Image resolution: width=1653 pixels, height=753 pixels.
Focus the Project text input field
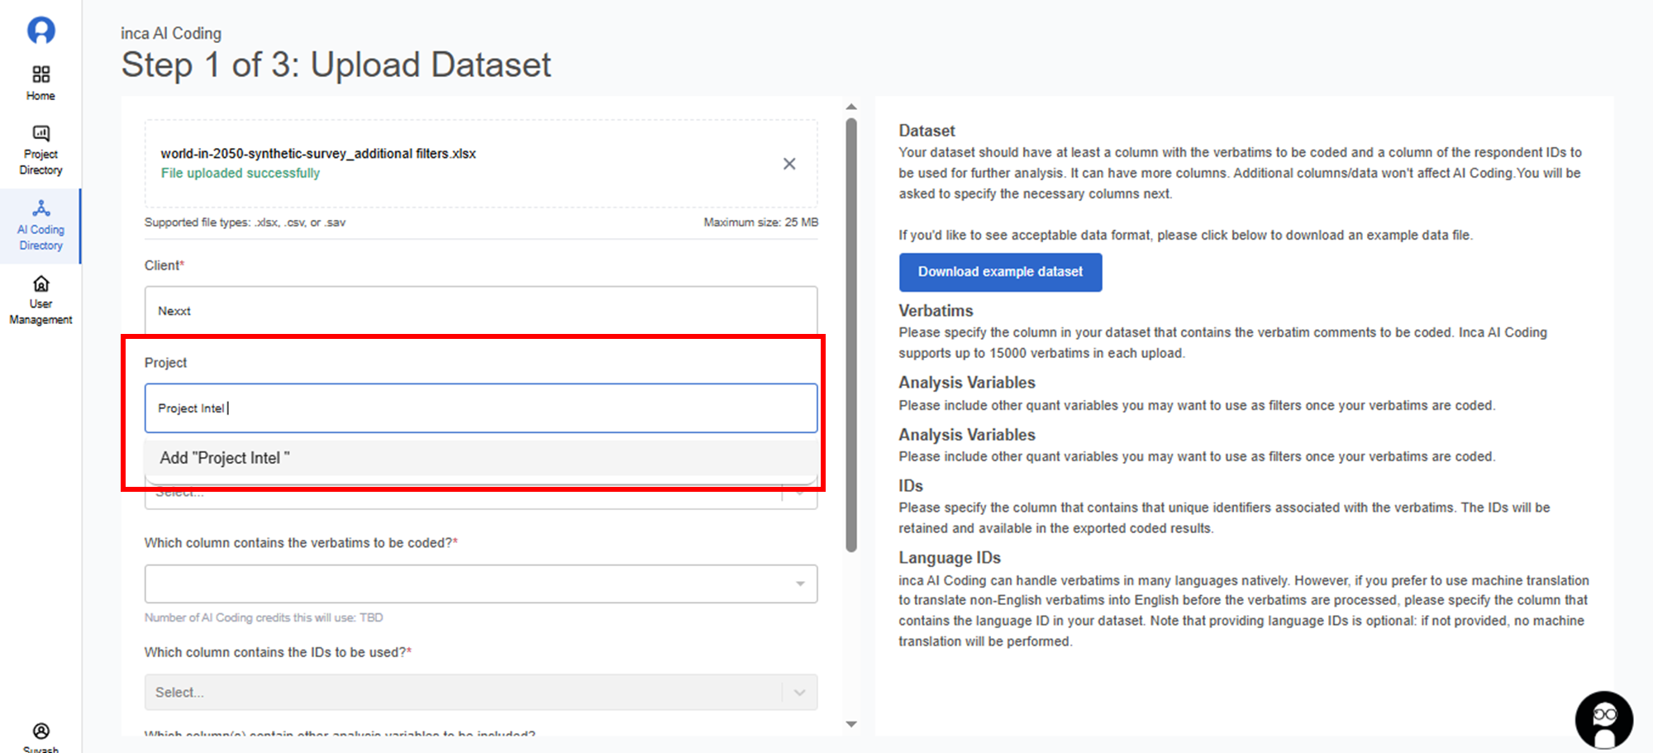[479, 408]
